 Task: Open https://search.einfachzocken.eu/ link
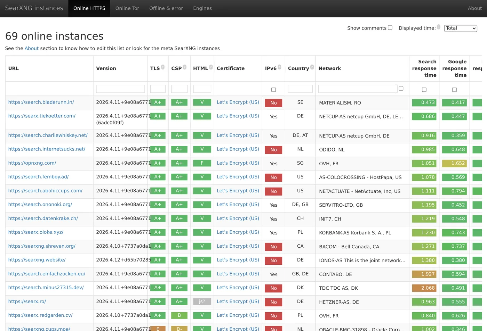click(x=47, y=274)
